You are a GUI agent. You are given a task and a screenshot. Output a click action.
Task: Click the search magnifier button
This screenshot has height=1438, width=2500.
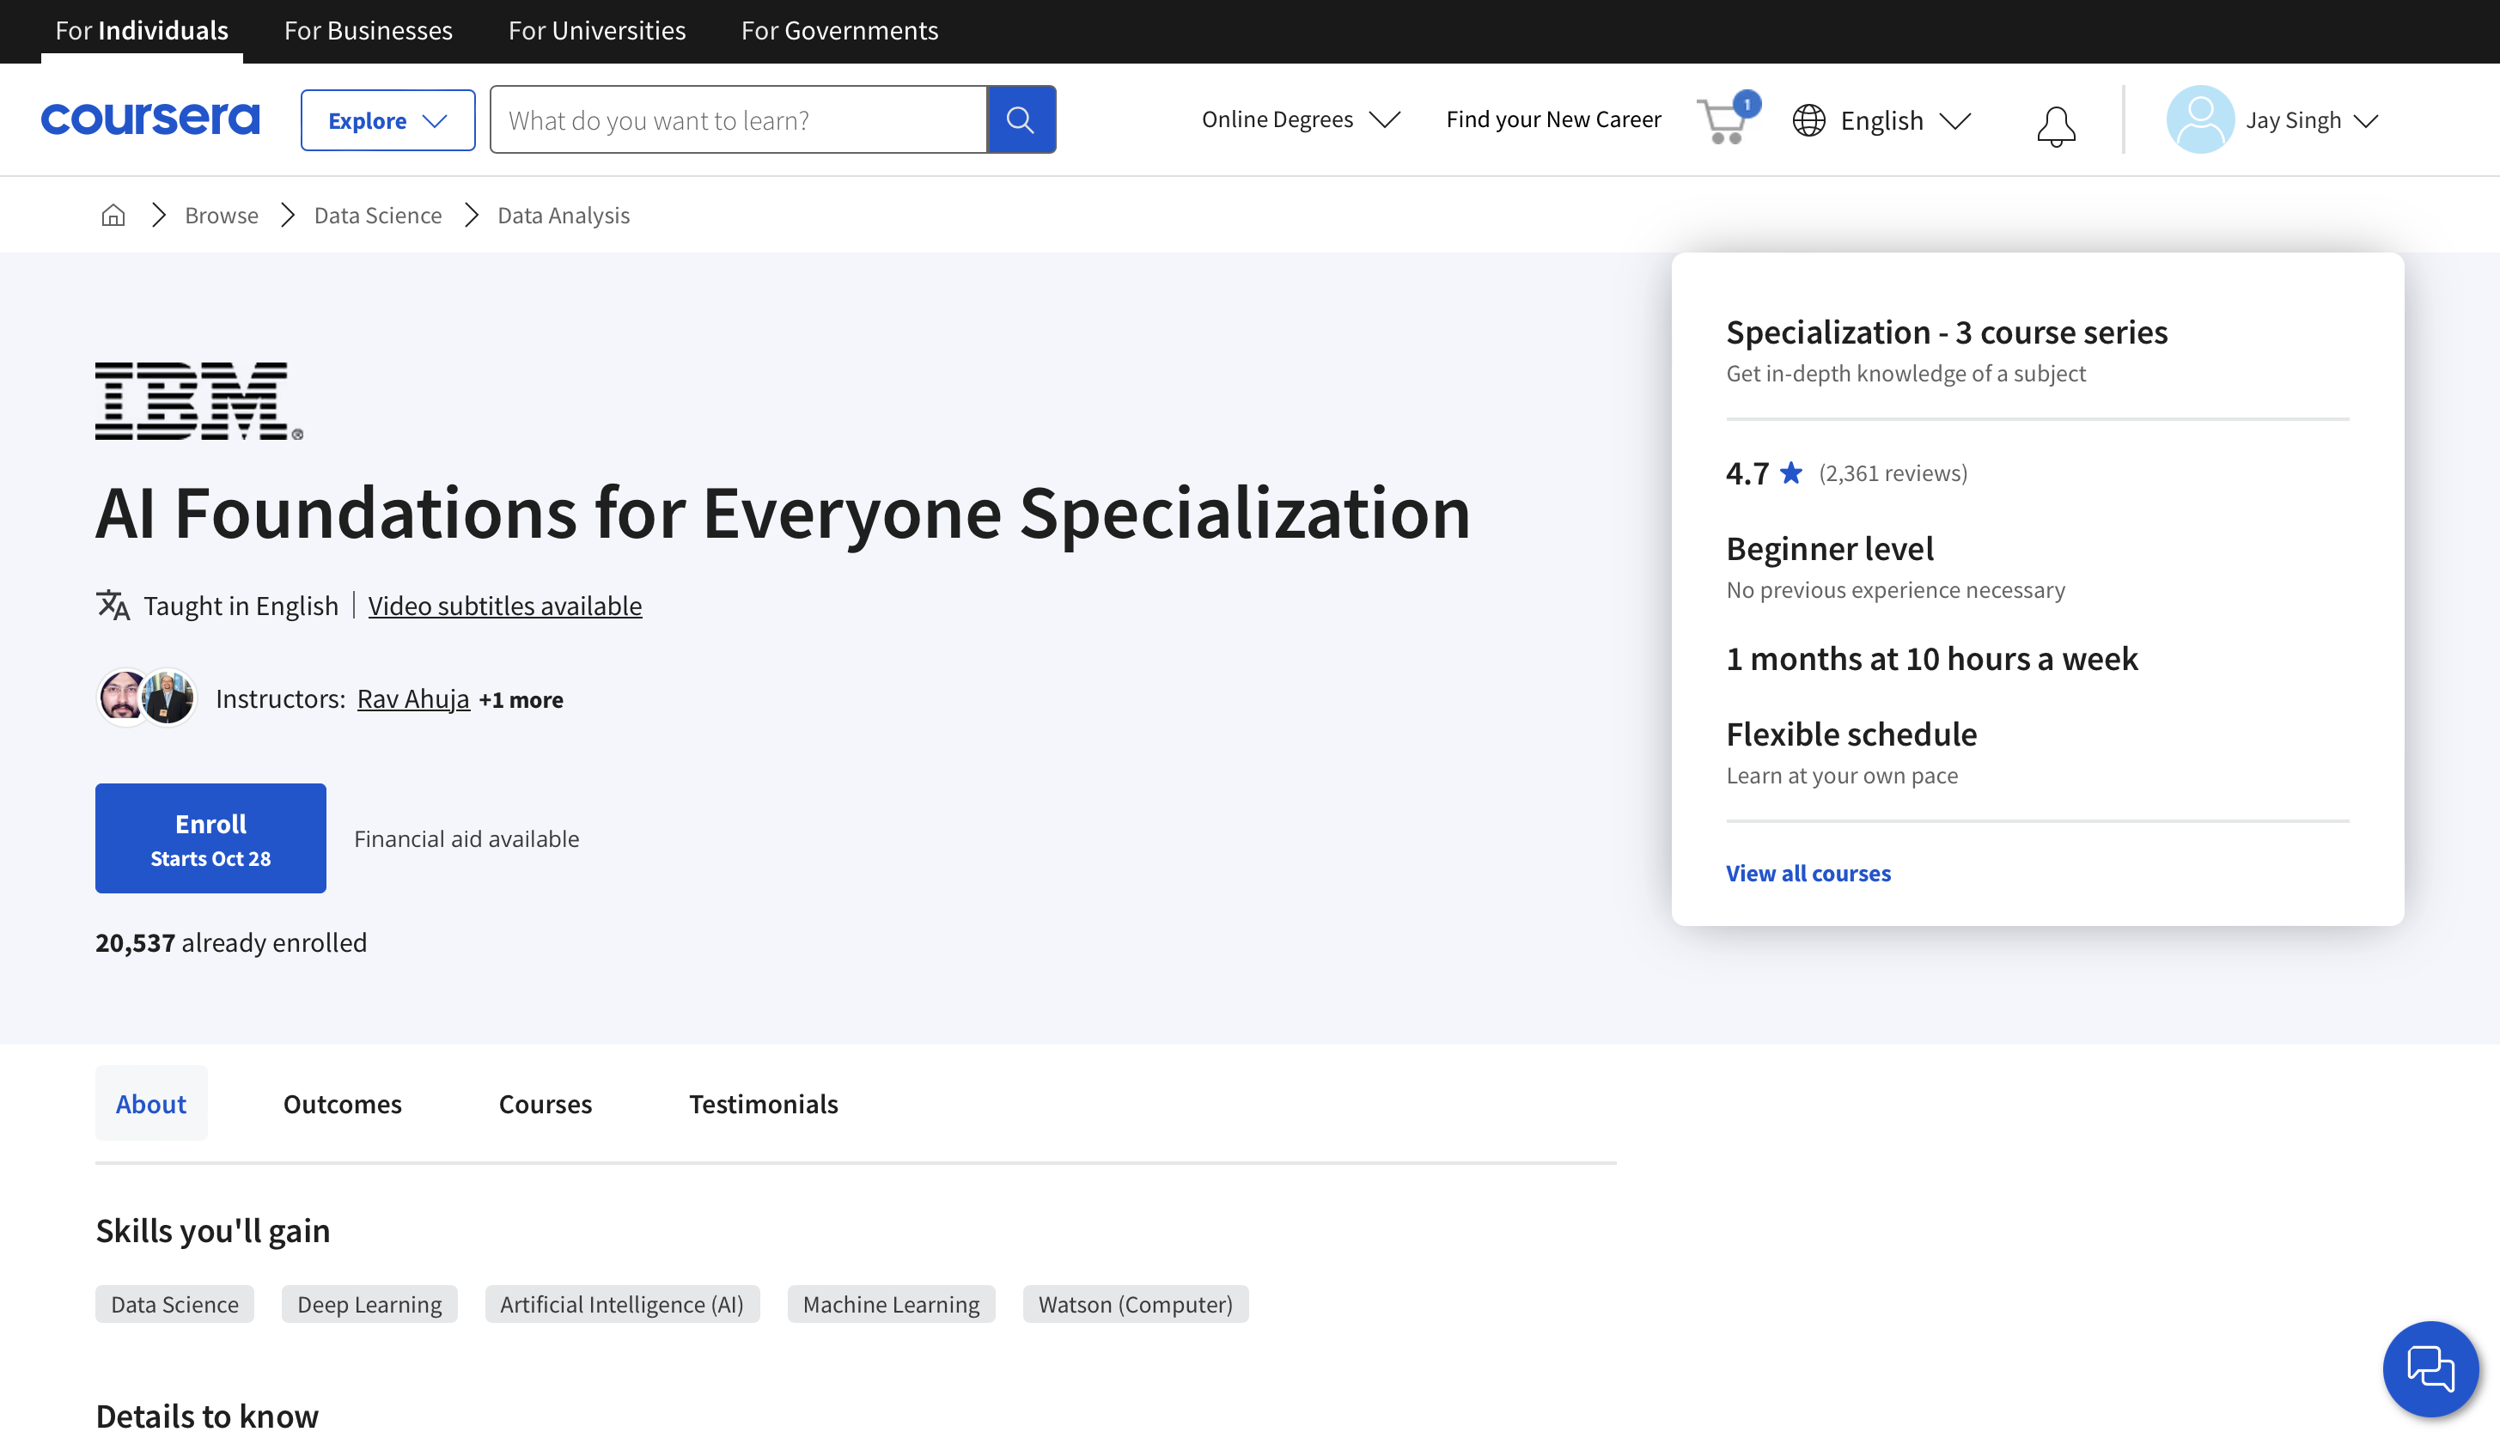(1021, 119)
